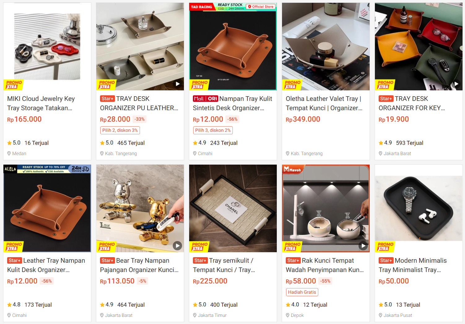Open Oletha Leather Valet Tray listing
The height and width of the screenshot is (324, 465).
point(324,103)
